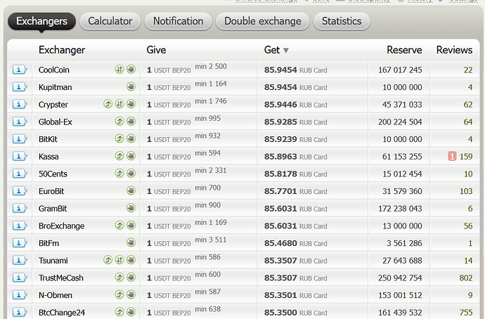
Task: Open Kassa's 159 reviews
Action: (466, 157)
